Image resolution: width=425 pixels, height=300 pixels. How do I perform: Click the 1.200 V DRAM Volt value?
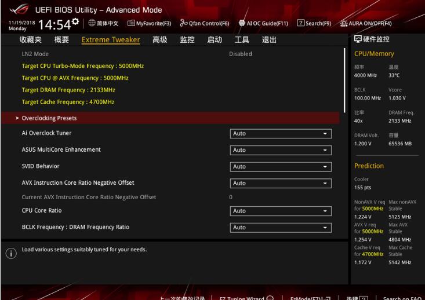pyautogui.click(x=362, y=144)
